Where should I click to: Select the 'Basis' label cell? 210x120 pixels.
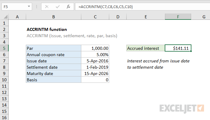pos(54,80)
